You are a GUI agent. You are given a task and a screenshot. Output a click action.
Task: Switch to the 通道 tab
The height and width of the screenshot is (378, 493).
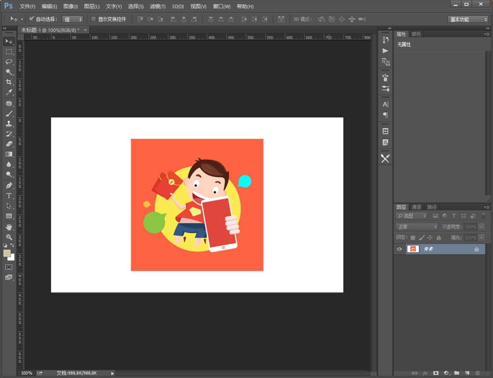click(417, 207)
